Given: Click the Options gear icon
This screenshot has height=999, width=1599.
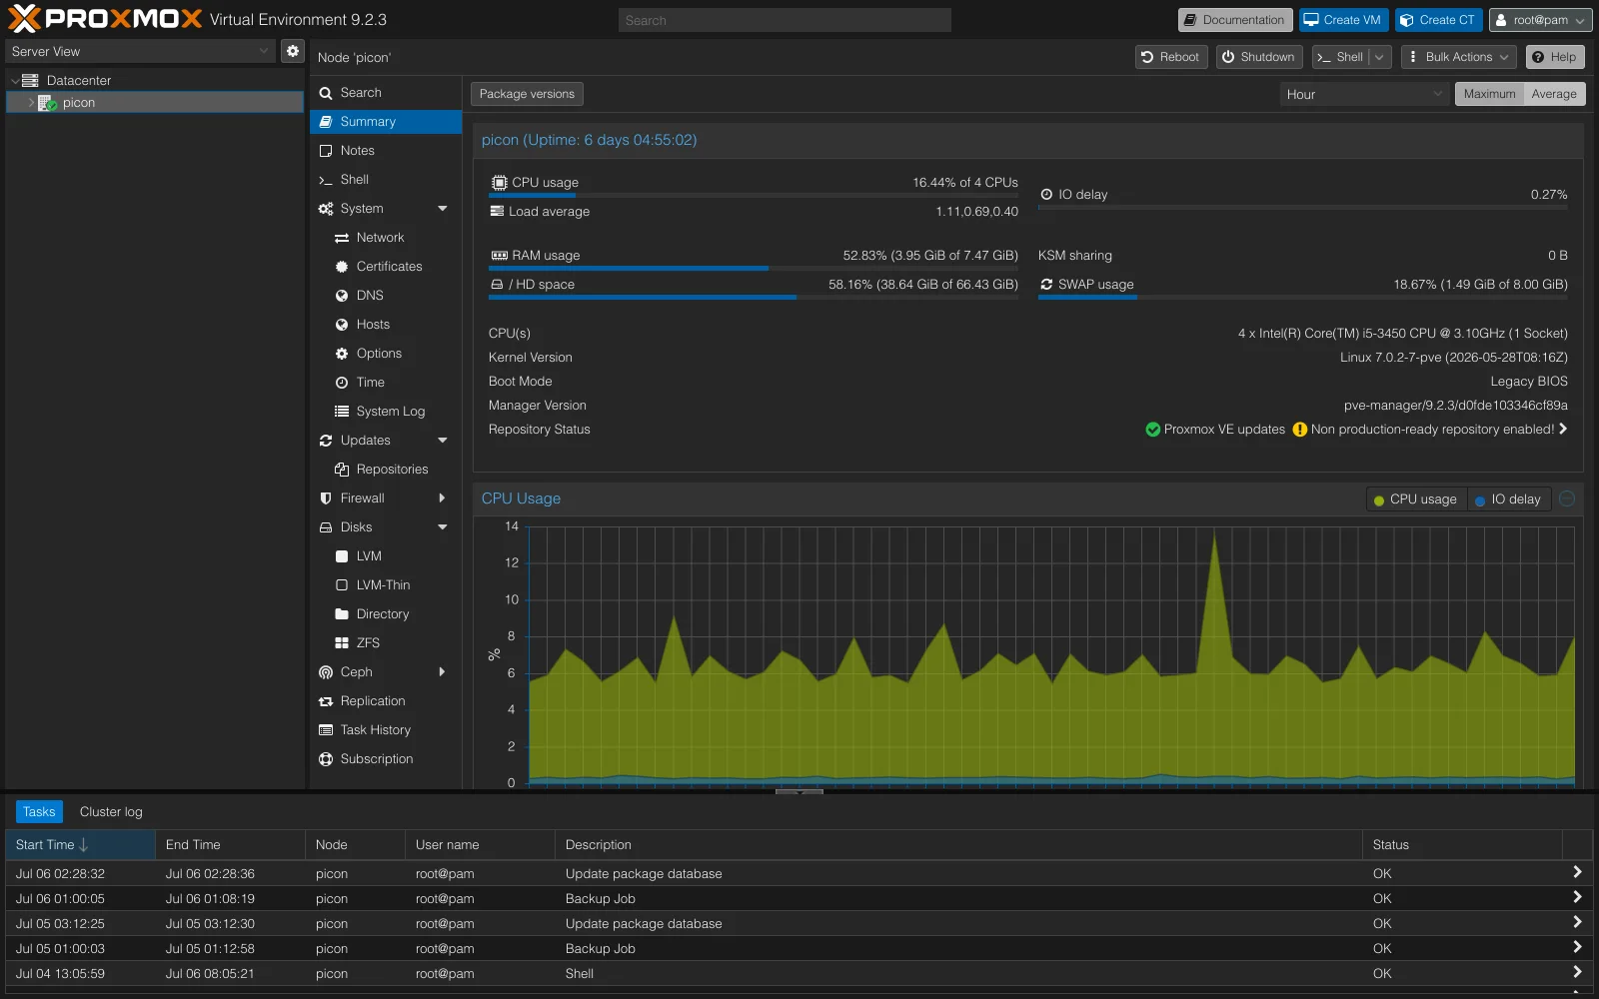Looking at the screenshot, I should click(x=342, y=354).
